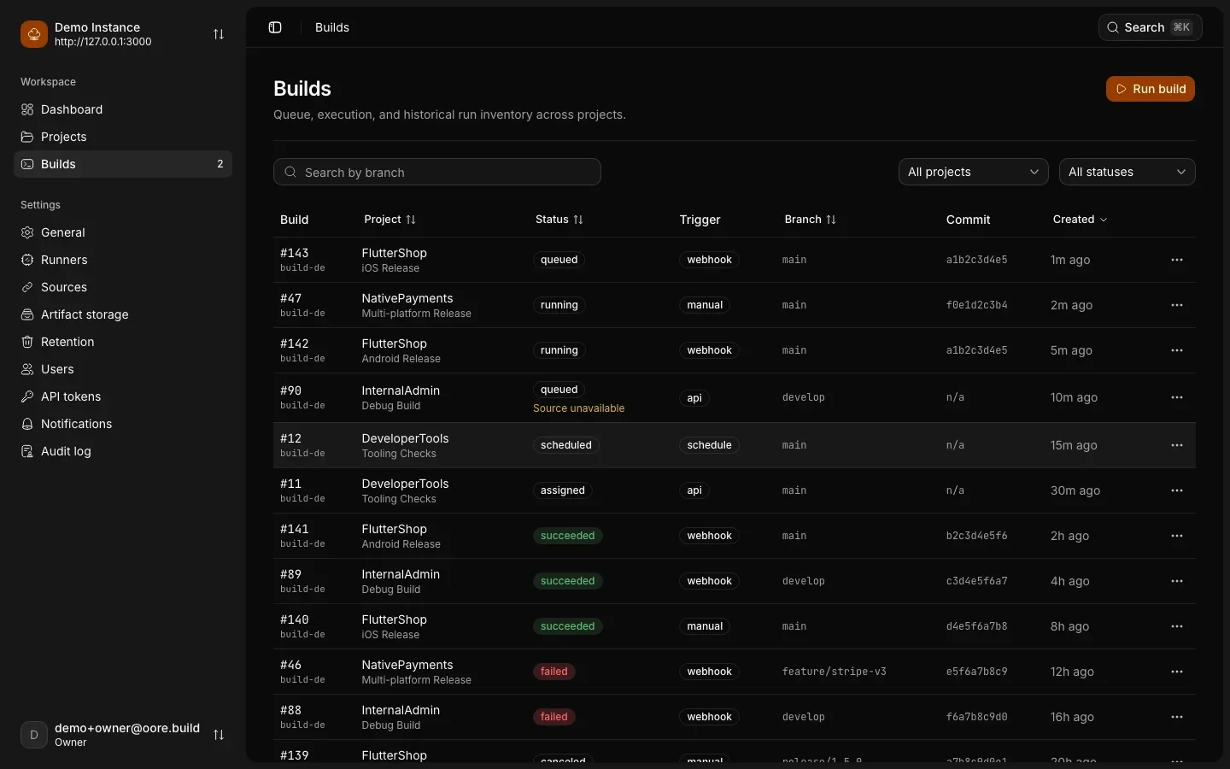Sort by the Created column
The image size is (1230, 769).
pos(1080,220)
